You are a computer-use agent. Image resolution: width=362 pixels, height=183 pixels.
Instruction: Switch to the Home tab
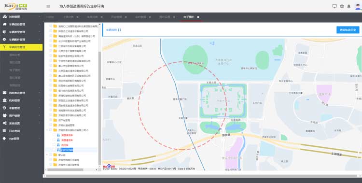(x=50, y=17)
